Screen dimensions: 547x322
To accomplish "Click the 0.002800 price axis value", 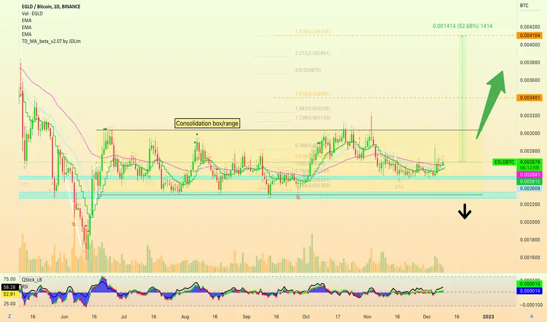I will (x=530, y=151).
